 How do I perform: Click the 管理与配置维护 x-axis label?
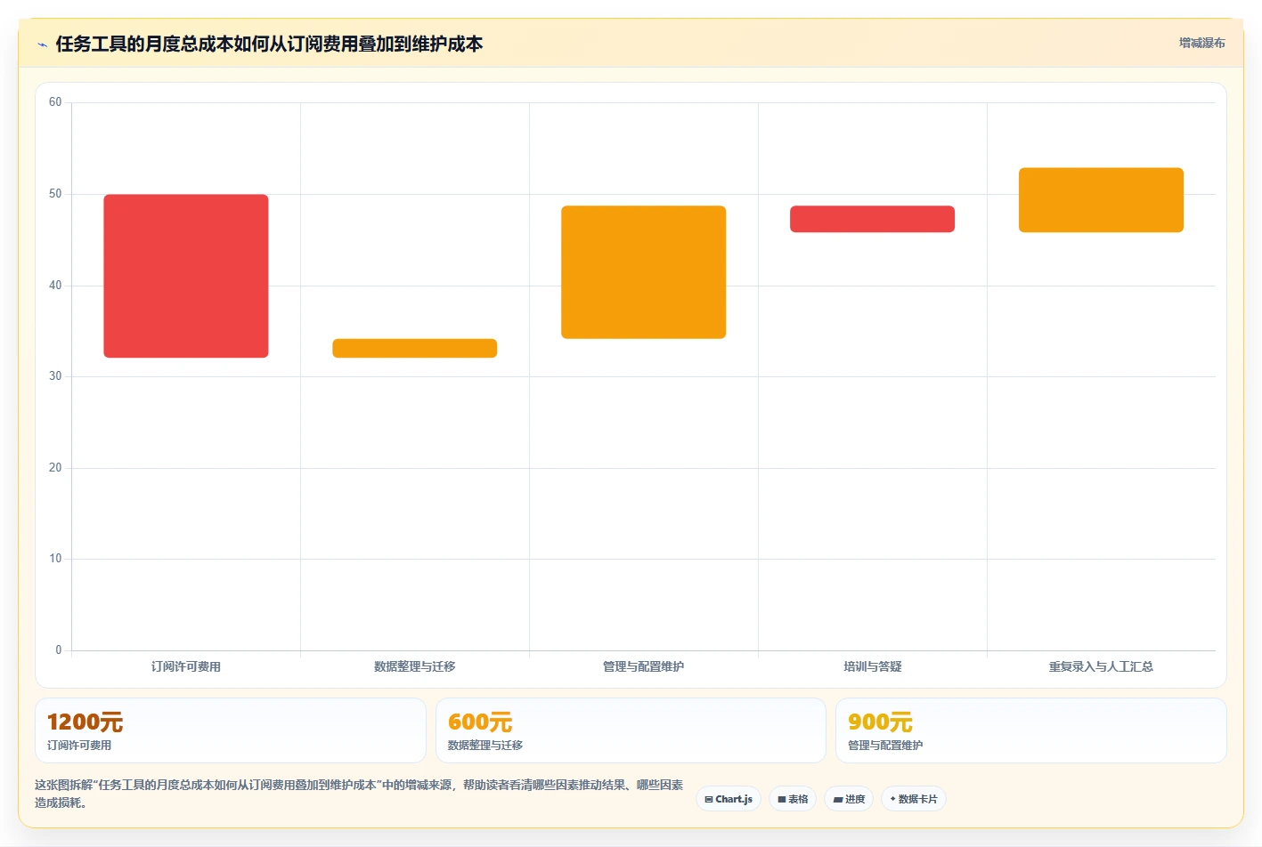644,666
